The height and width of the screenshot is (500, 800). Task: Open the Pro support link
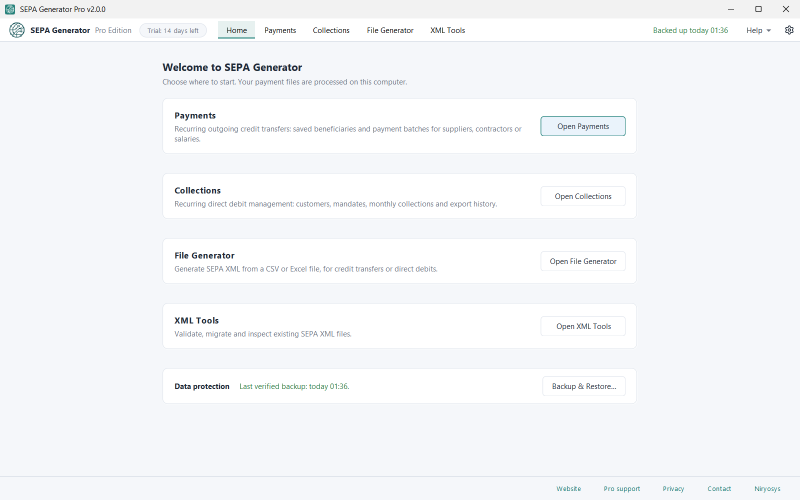pyautogui.click(x=621, y=488)
